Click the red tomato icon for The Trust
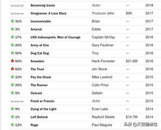161x130 pixels. click(x=12, y=69)
